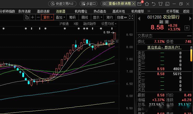Click the 画线 drawing tool button
Screen dimensions: 193x114
coord(85,17)
